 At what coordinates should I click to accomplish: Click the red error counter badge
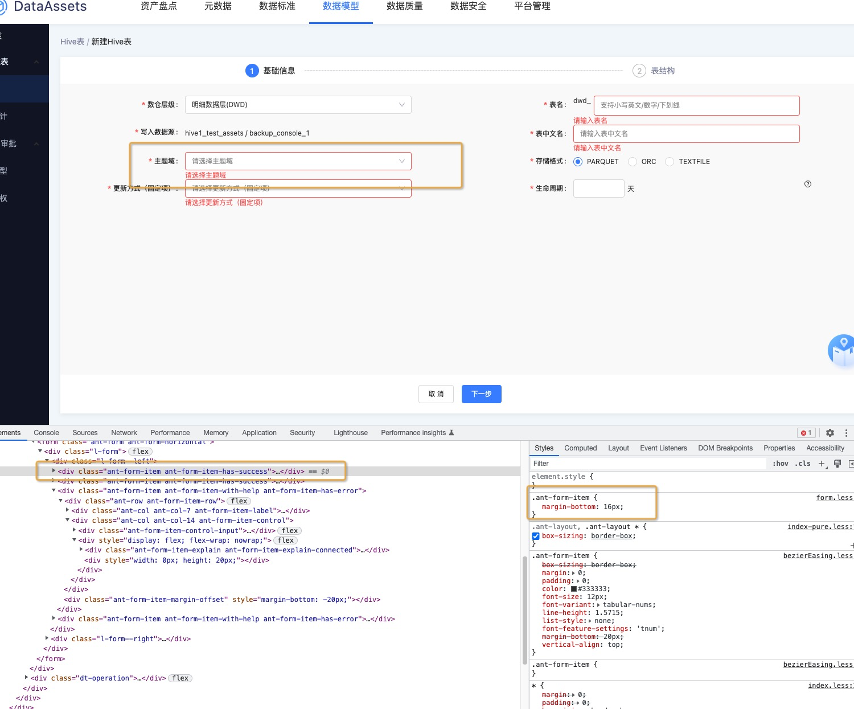(806, 433)
